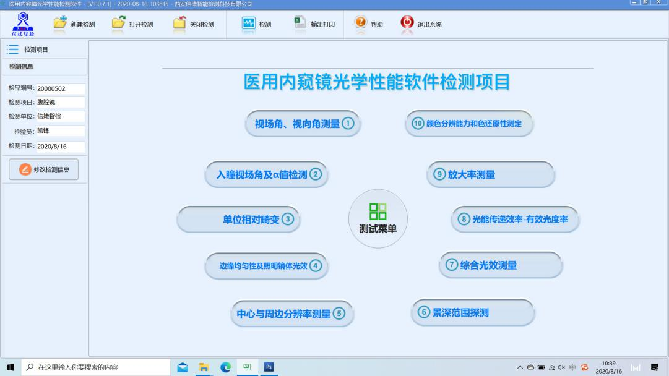669x376 pixels.
Task: Toggle the 检测项目 hamburger list icon
Action: (12, 49)
